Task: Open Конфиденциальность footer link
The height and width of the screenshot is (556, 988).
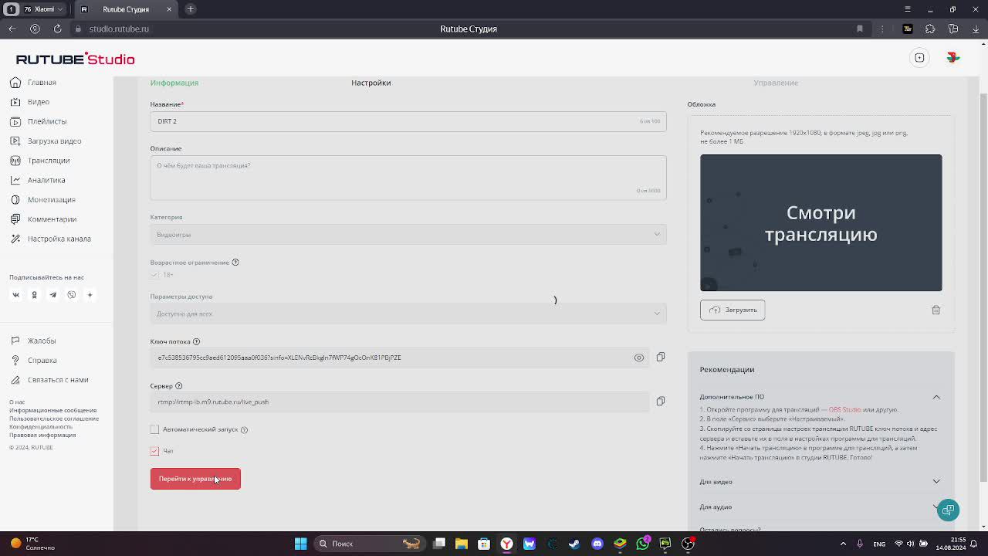Action: point(41,427)
